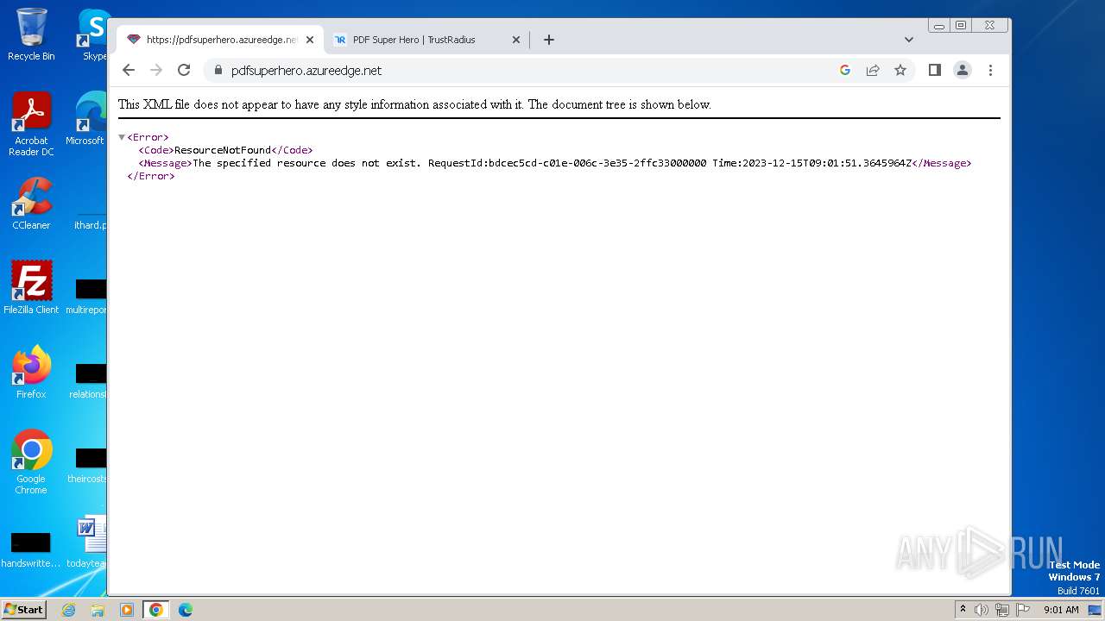The width and height of the screenshot is (1105, 621).
Task: Open the CCleaner desktop shortcut
Action: click(x=31, y=204)
